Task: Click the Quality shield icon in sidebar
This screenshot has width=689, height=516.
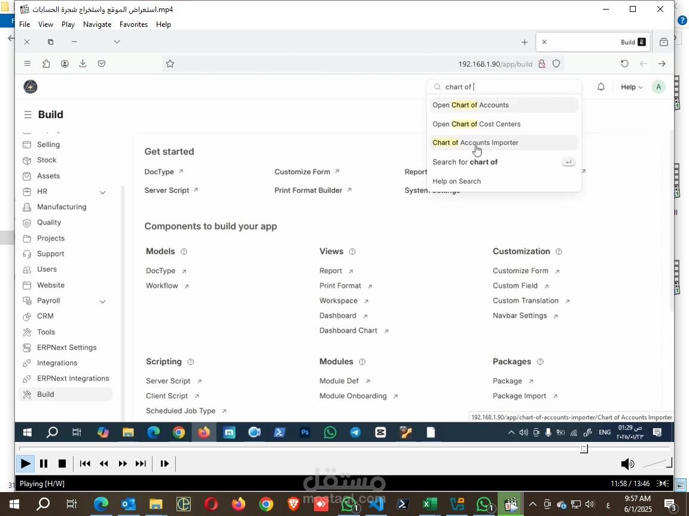Action: pyautogui.click(x=27, y=223)
